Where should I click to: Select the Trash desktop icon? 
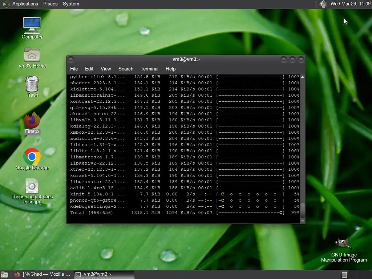click(32, 86)
